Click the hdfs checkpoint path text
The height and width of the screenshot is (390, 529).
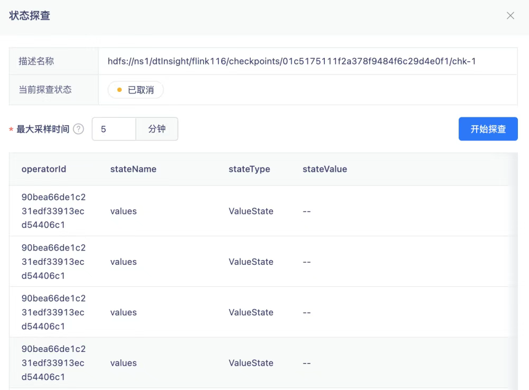point(288,61)
